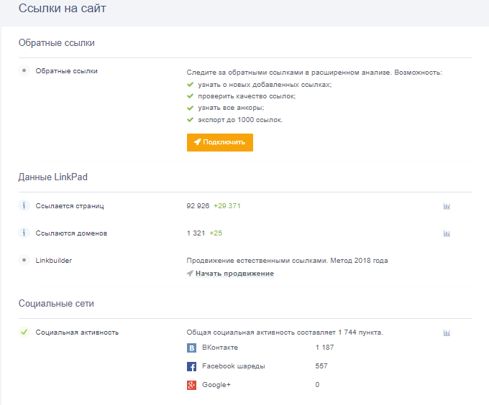Click the Ссылки на сайт page title
The width and height of the screenshot is (489, 405).
(64, 9)
